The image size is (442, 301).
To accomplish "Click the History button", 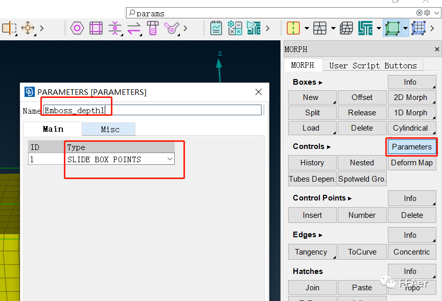I will point(312,163).
